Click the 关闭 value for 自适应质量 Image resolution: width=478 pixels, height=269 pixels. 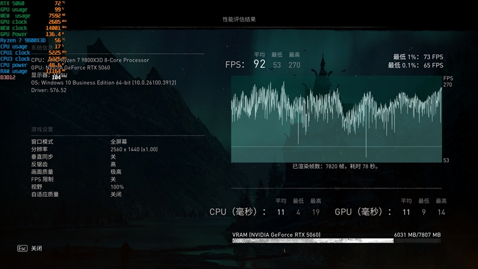pyautogui.click(x=116, y=194)
